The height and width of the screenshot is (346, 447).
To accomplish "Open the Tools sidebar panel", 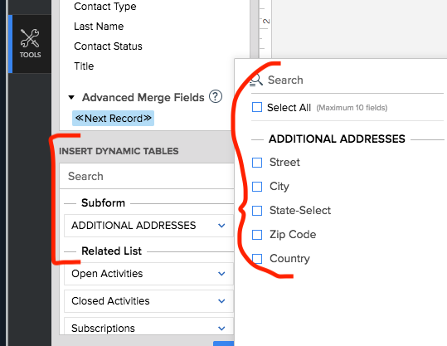I will coord(30,44).
